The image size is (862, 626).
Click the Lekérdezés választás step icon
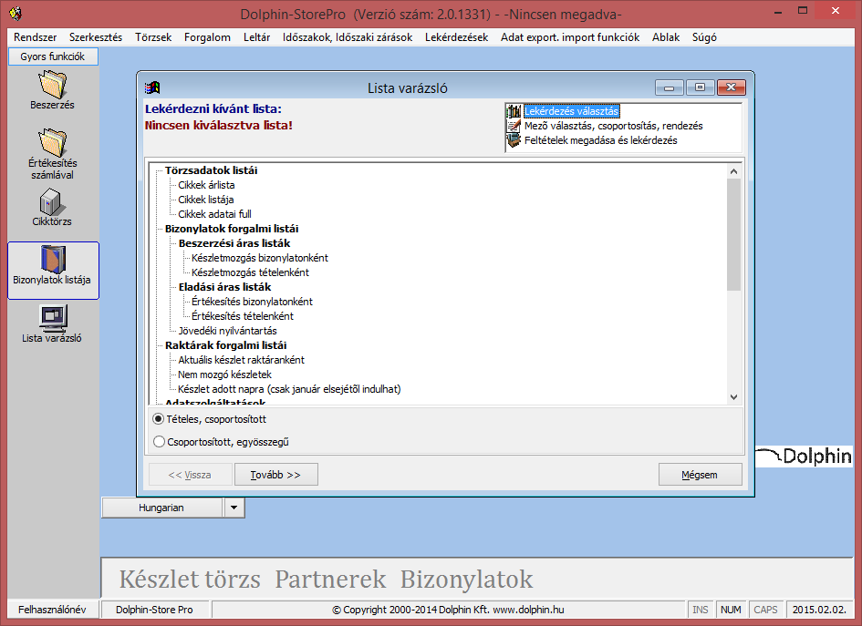coord(514,111)
